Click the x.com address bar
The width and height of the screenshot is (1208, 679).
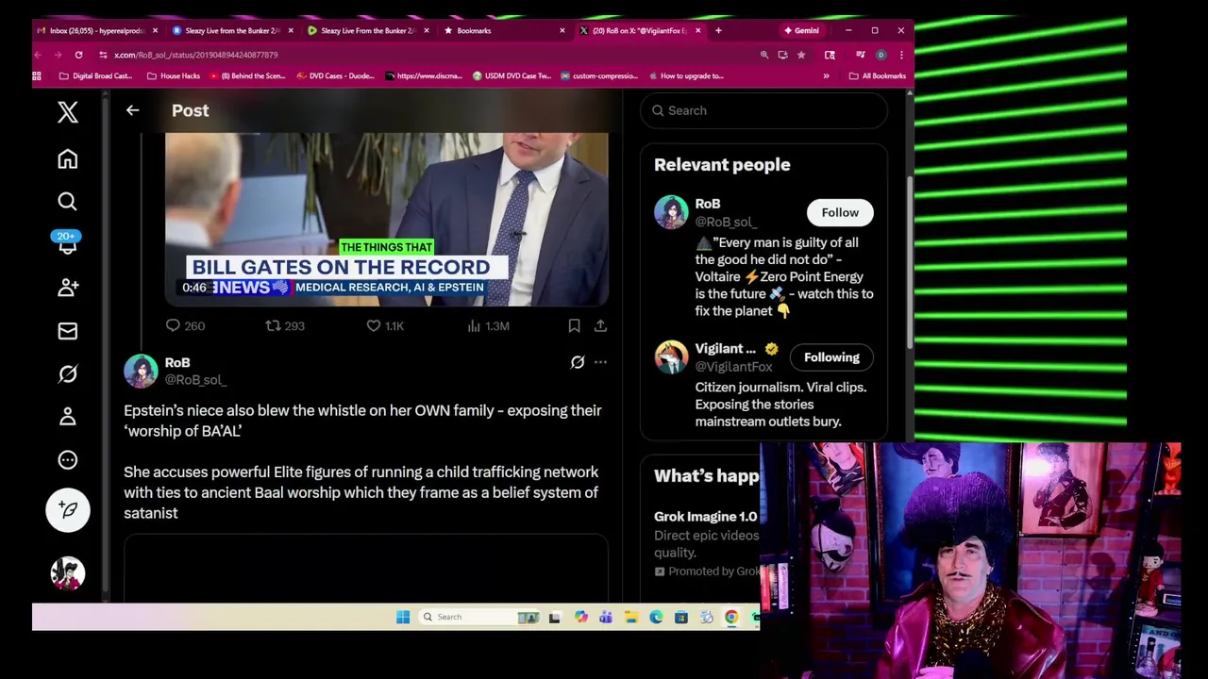pyautogui.click(x=425, y=55)
